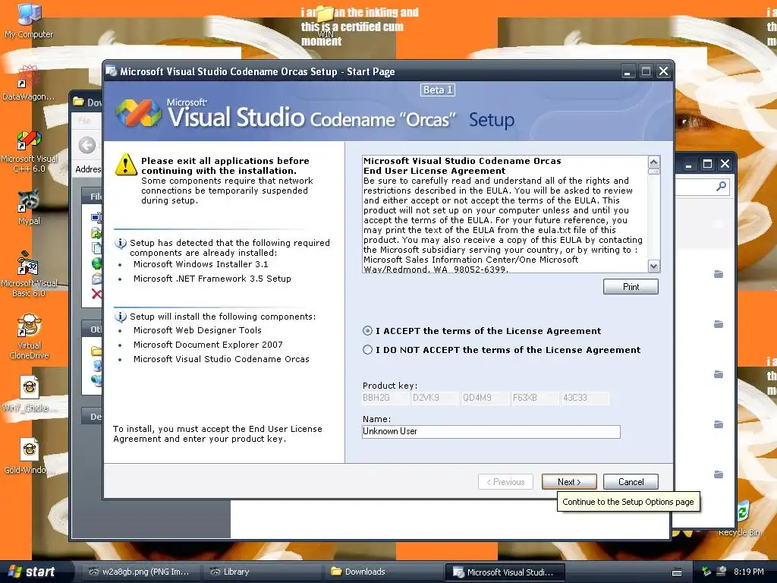Screen dimensions: 777x583
Task: Click Microsoft Web Designer Tools list item
Action: pyautogui.click(x=197, y=330)
